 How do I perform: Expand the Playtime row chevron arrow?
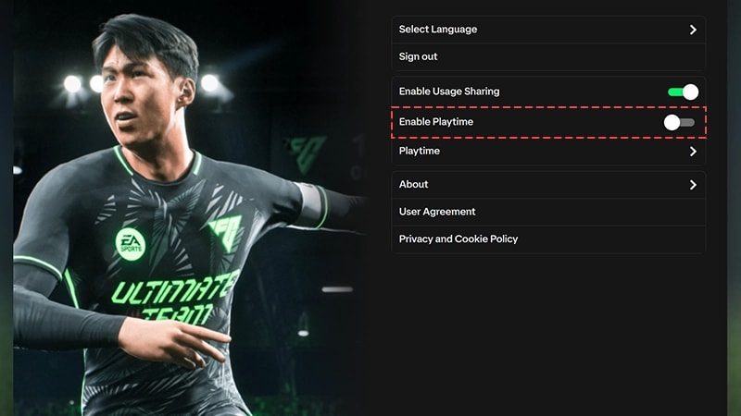(693, 152)
